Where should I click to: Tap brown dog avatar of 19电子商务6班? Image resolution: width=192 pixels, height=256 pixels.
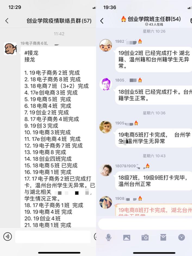(x=10, y=49)
